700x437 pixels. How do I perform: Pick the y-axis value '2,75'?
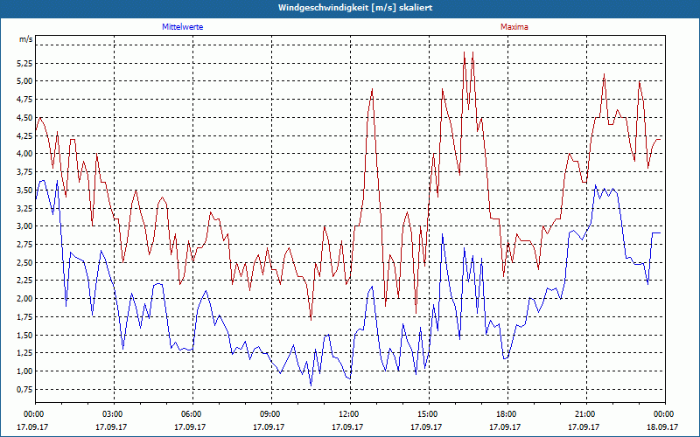pos(25,245)
